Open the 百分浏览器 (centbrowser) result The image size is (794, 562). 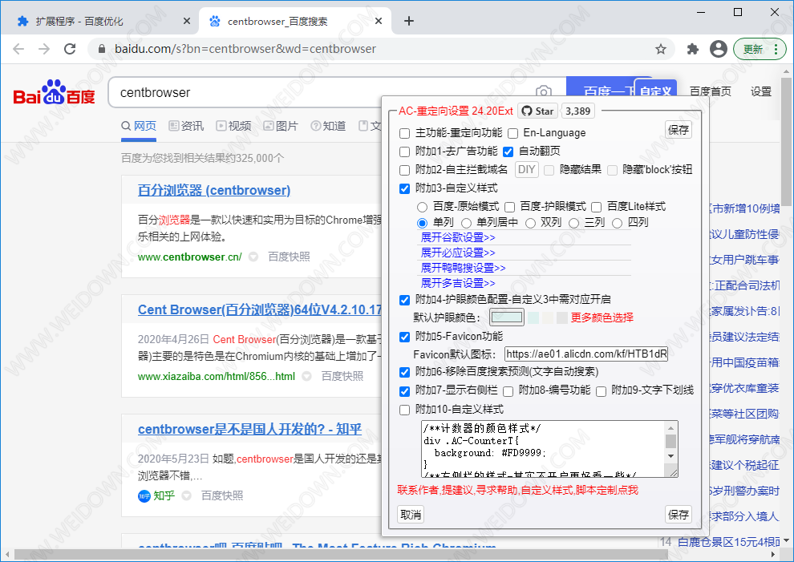(214, 190)
